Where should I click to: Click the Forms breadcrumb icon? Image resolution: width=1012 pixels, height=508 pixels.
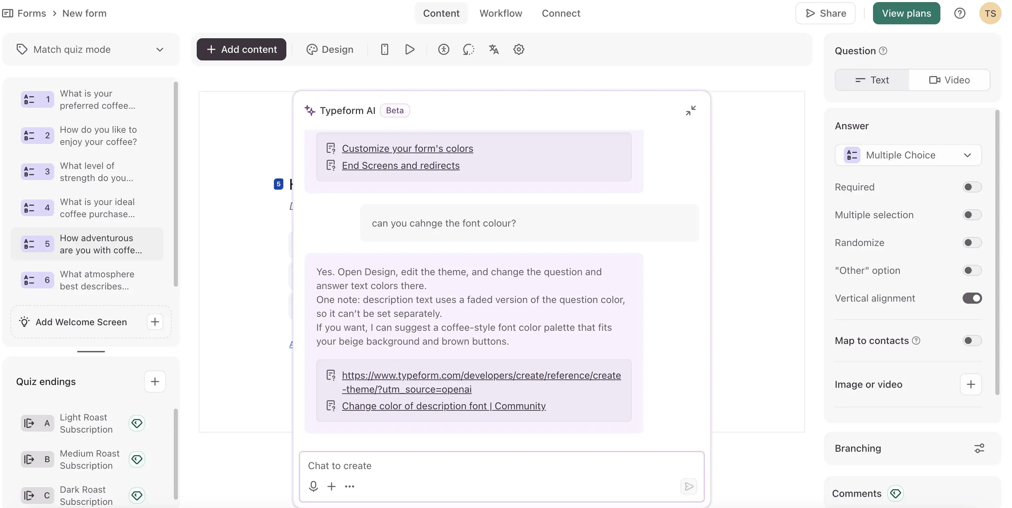click(7, 13)
